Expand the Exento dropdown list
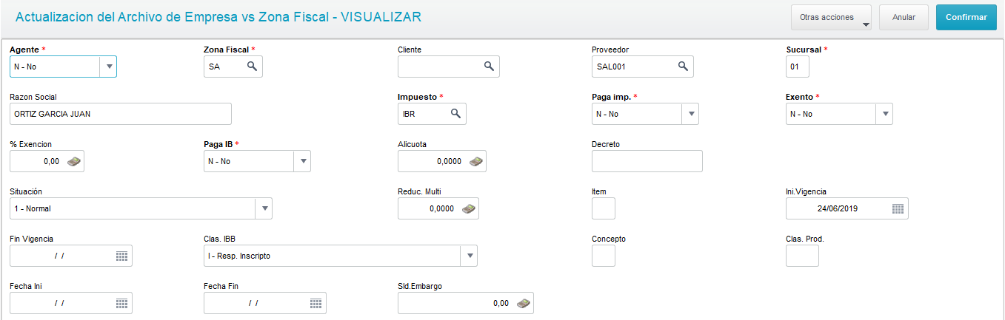 (x=884, y=114)
